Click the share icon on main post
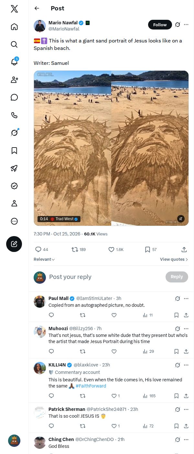The image size is (194, 454). click(184, 249)
